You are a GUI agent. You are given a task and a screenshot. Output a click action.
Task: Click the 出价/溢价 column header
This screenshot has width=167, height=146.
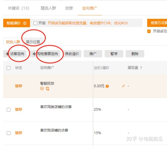point(102,68)
